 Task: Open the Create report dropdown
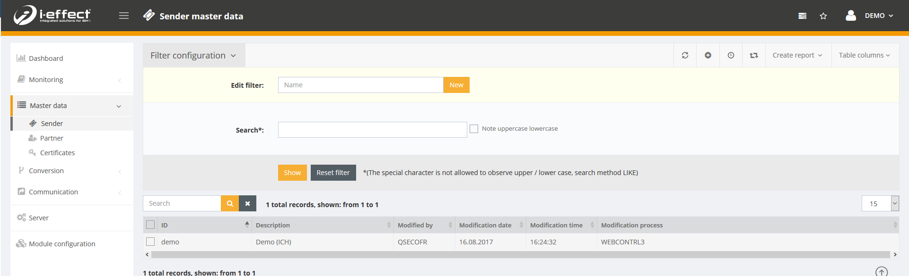[x=797, y=55]
